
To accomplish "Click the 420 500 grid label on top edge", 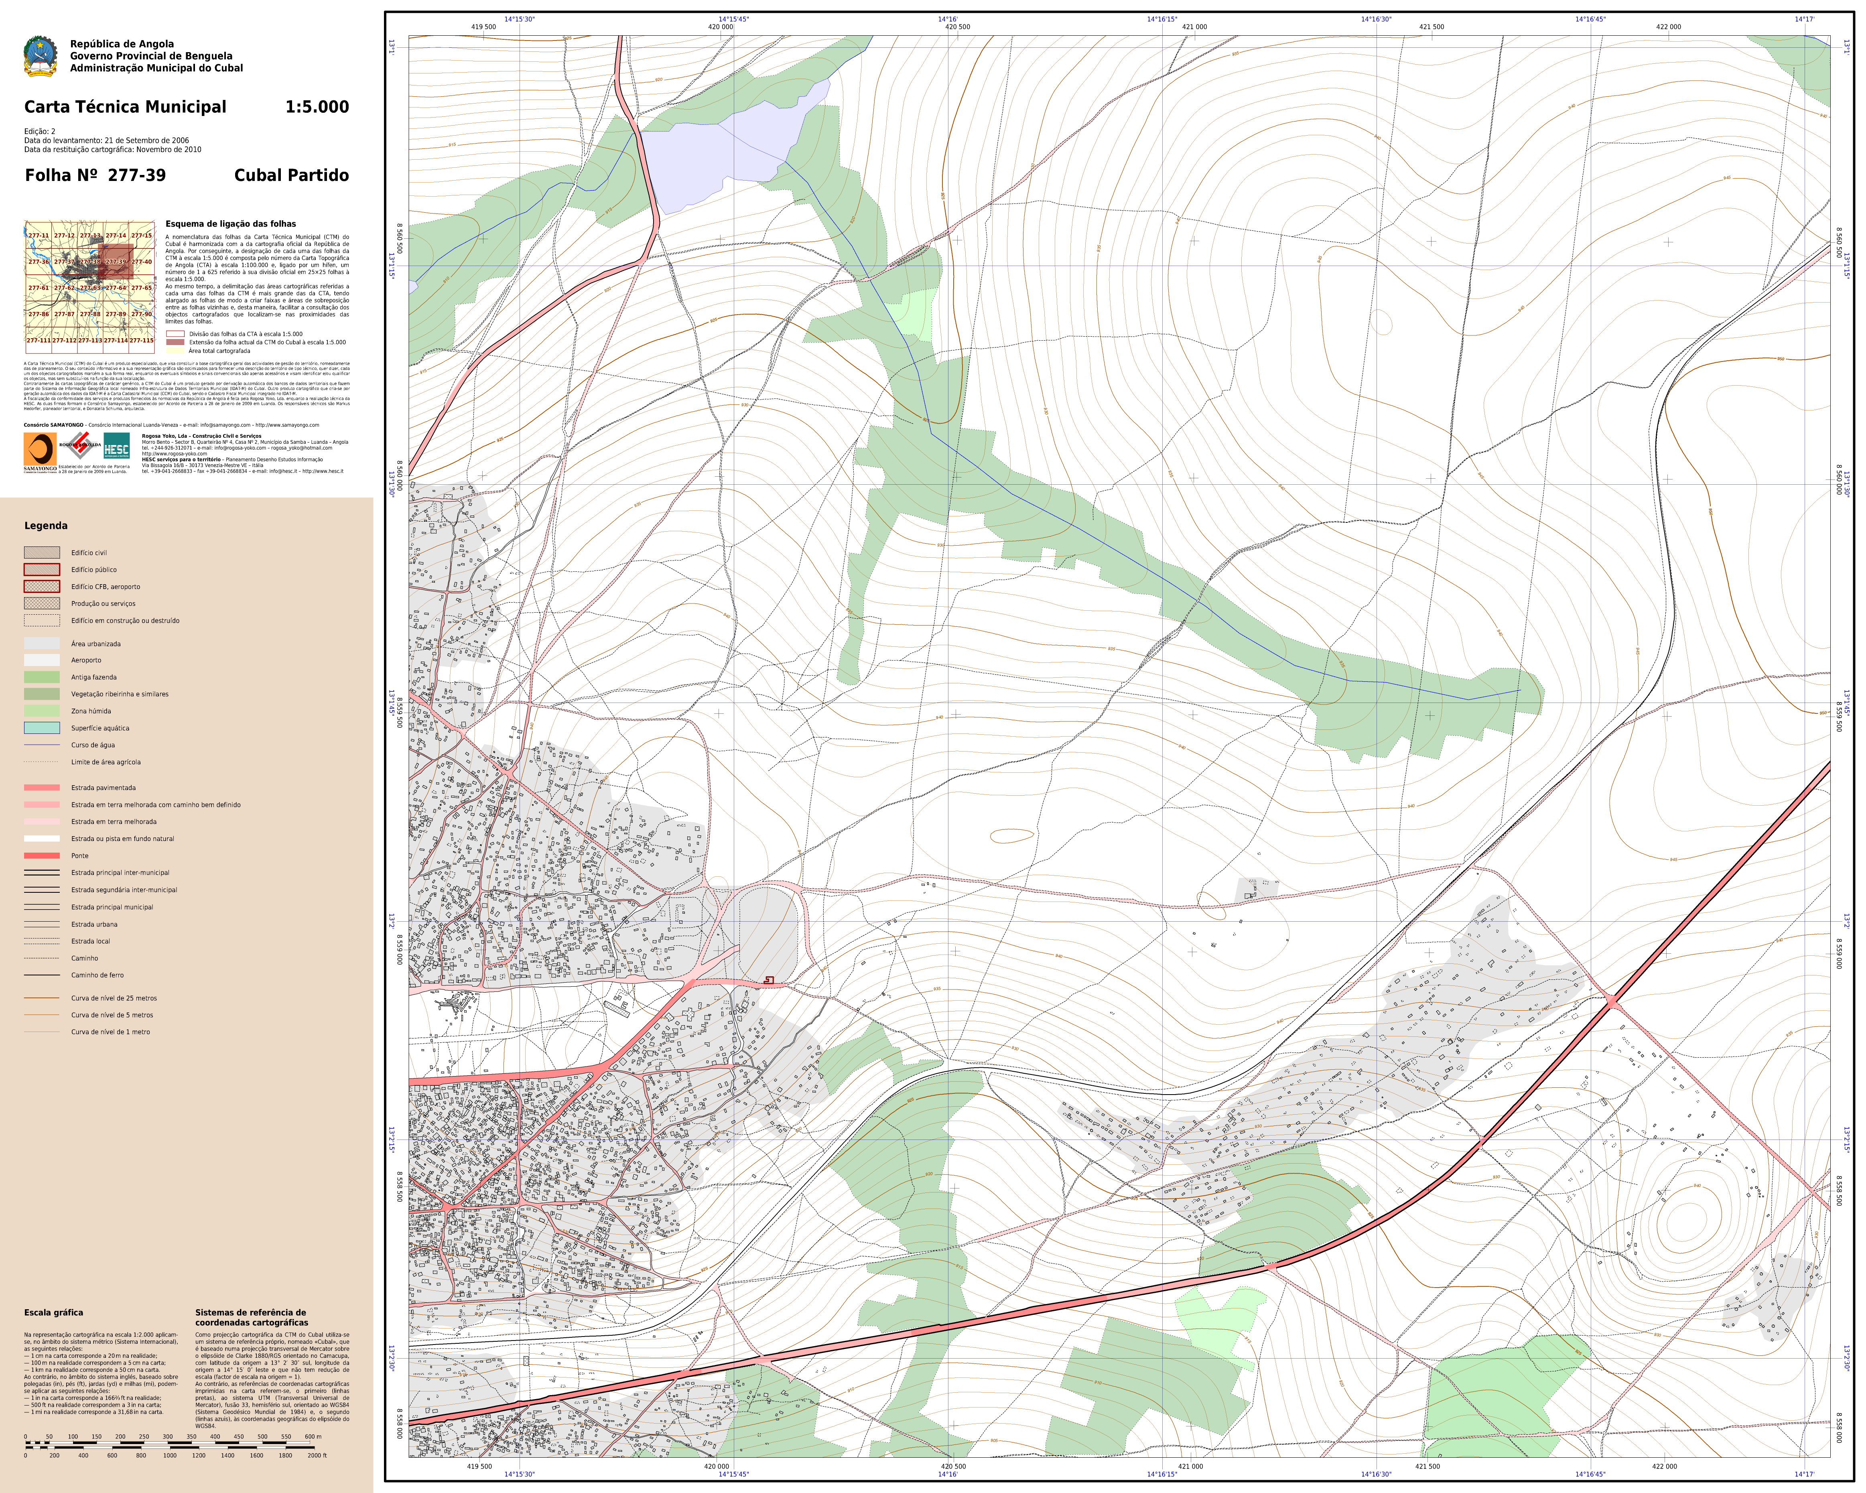I will (x=957, y=27).
